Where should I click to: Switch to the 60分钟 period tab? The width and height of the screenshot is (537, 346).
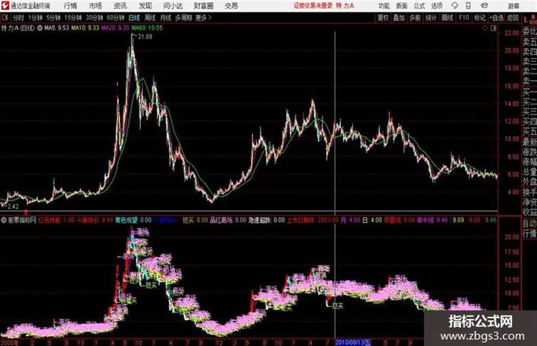115,18
